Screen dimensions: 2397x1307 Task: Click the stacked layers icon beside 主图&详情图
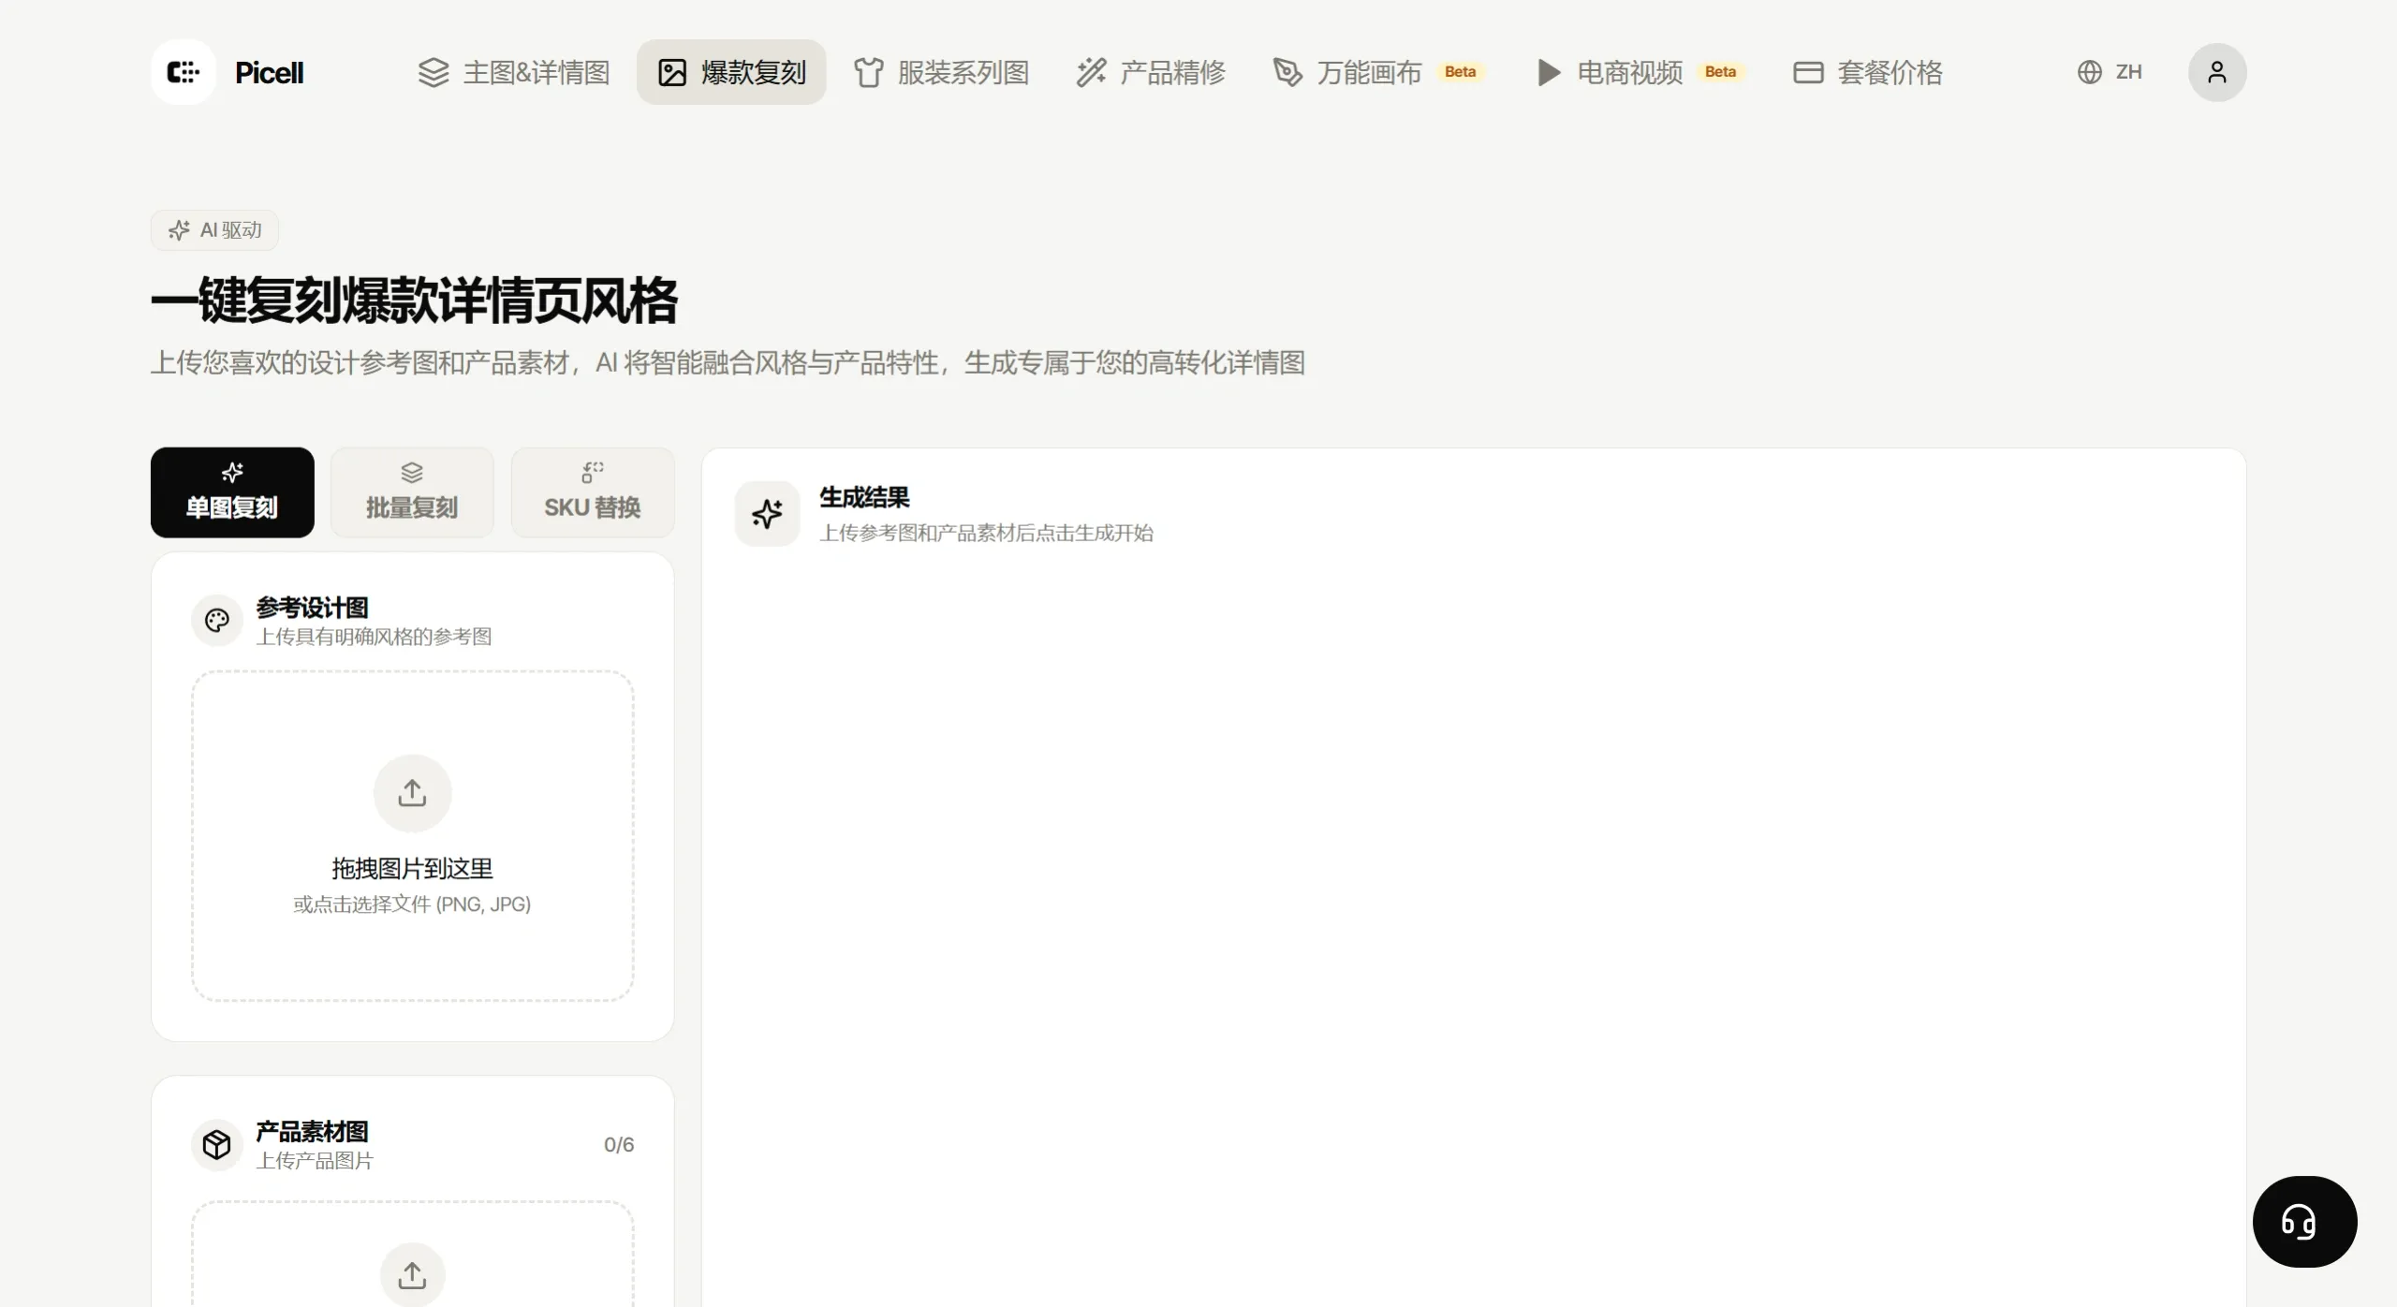[x=434, y=72]
